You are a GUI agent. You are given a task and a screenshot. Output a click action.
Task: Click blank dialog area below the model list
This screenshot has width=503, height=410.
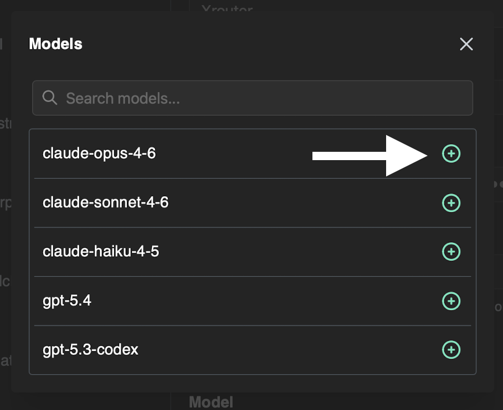click(252, 384)
